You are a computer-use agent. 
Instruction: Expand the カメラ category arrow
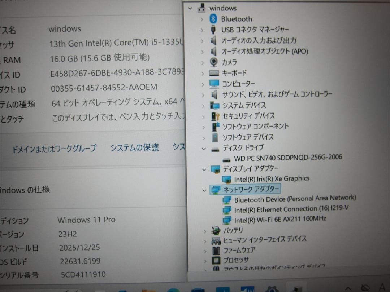203,63
